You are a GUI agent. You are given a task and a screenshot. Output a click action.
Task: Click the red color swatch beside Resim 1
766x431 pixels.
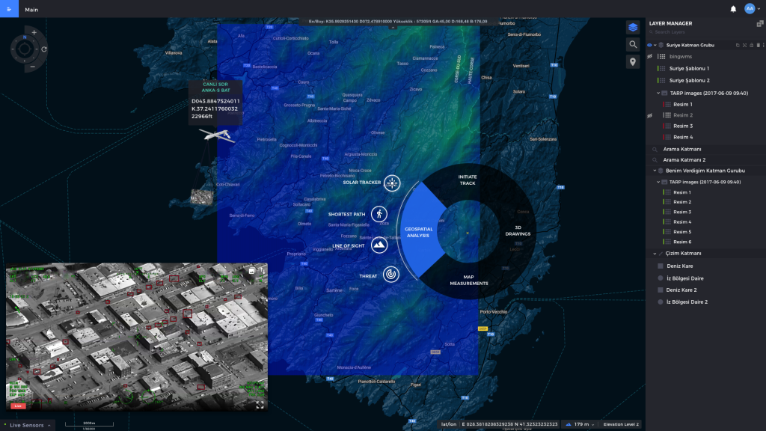click(x=664, y=105)
